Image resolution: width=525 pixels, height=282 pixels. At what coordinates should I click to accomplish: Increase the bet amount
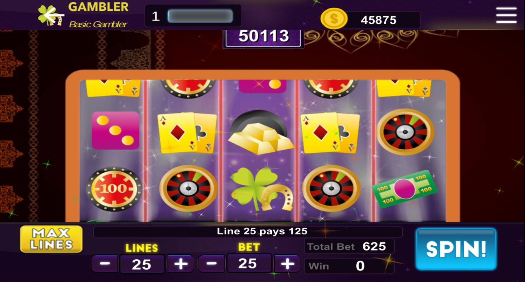pyautogui.click(x=287, y=264)
